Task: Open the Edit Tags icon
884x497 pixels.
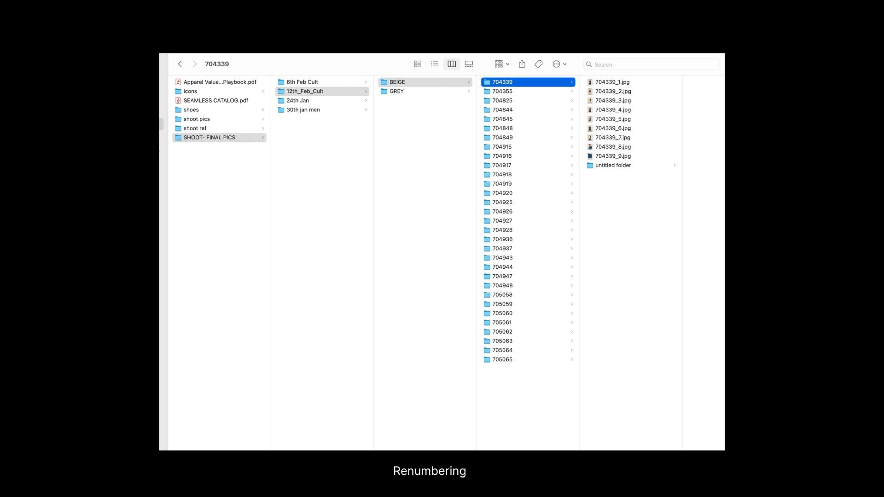Action: (x=538, y=64)
